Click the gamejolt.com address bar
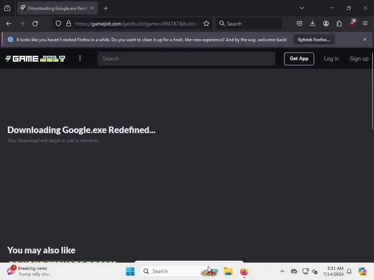Screen dimensions: 374x280 click(136, 24)
